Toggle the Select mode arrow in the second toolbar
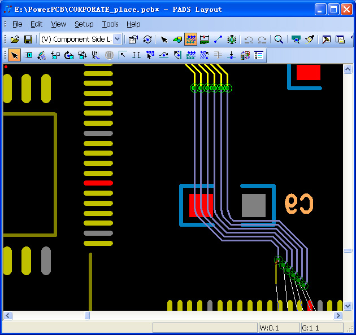Image resolution: width=356 pixels, height=335 pixels. coord(14,55)
